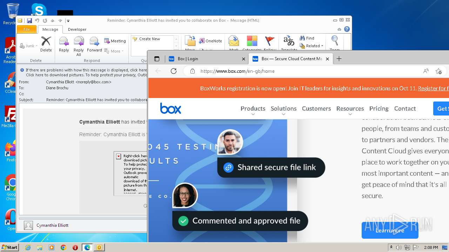Click the Meeting reply button
This screenshot has height=252, width=449.
(x=115, y=41)
